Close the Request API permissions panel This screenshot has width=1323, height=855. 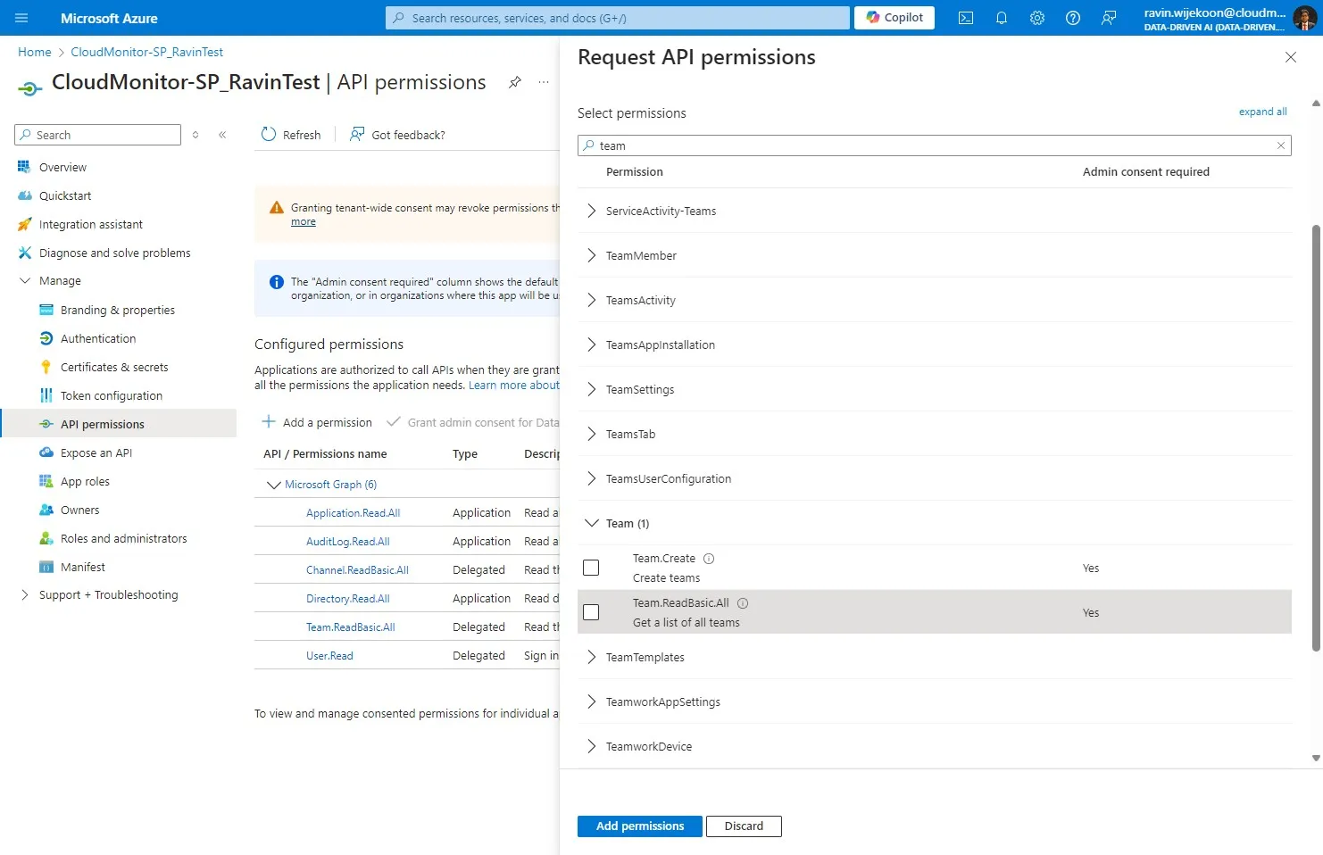pos(1291,57)
